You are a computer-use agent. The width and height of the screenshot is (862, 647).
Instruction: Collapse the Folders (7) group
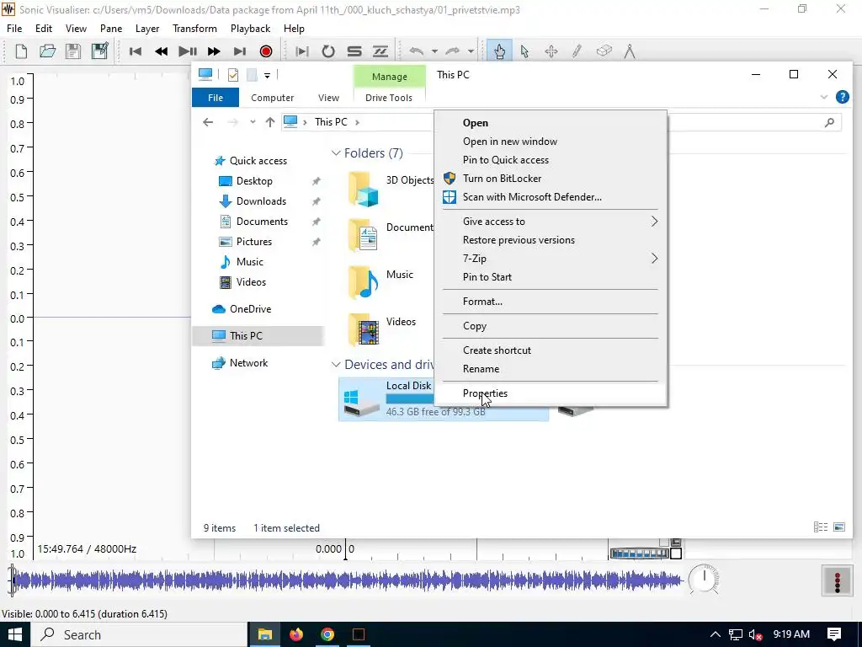[335, 153]
